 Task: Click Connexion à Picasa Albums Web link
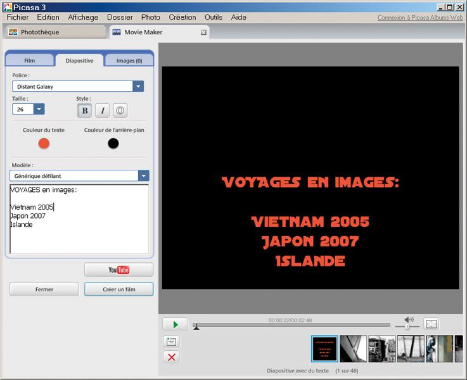(x=420, y=17)
